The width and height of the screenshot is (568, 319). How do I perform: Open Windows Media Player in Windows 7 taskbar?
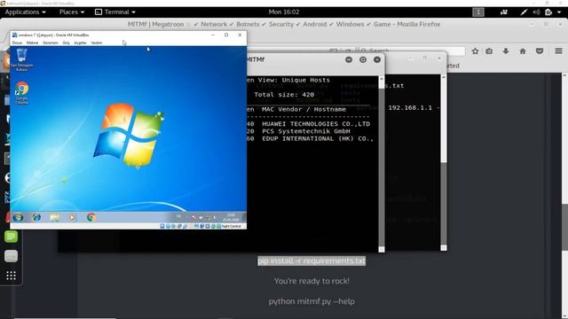[73, 217]
